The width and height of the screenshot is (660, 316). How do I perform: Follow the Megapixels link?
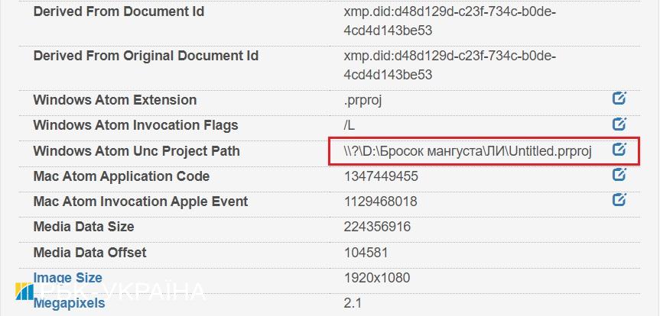70,303
